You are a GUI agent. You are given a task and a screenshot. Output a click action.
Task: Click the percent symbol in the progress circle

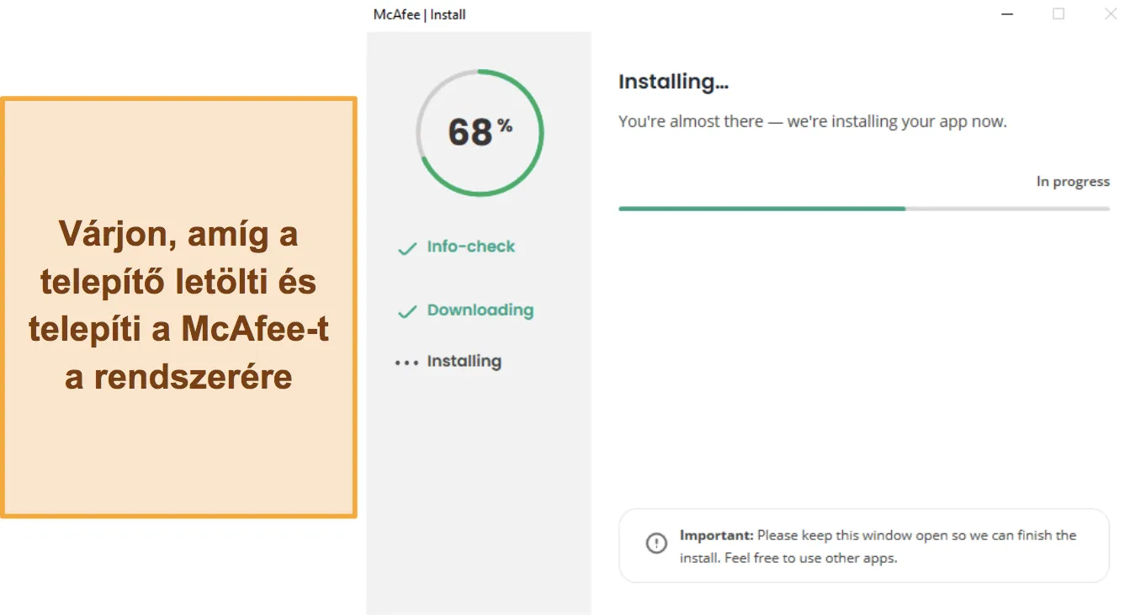(x=505, y=126)
